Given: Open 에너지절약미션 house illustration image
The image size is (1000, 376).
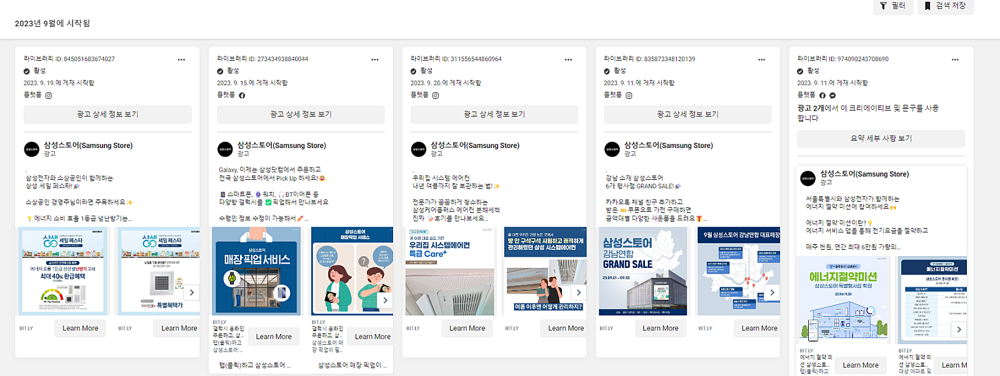Looking at the screenshot, I should (x=843, y=300).
